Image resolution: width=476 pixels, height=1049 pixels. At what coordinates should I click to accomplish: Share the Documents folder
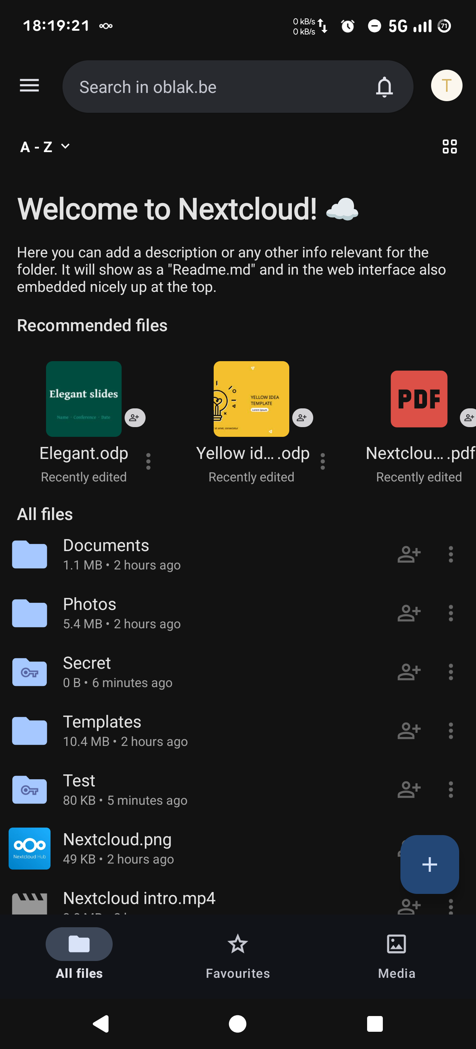(x=409, y=554)
